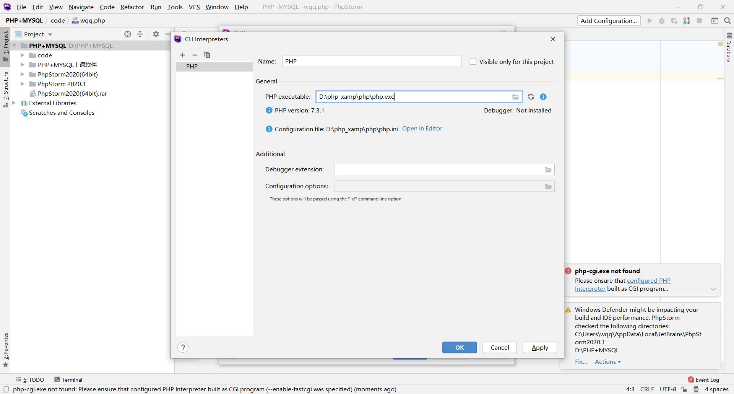Image resolution: width=734 pixels, height=394 pixels.
Task: Collapse PHP+MYSQL project root
Action: [x=14, y=46]
